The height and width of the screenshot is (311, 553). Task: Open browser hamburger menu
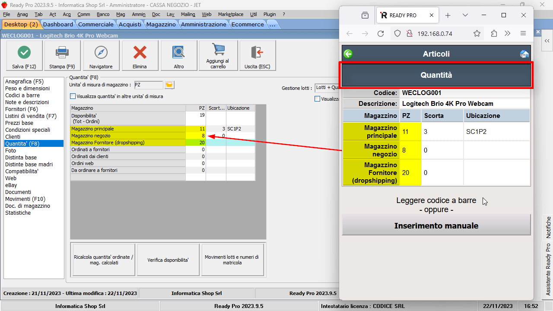click(523, 33)
